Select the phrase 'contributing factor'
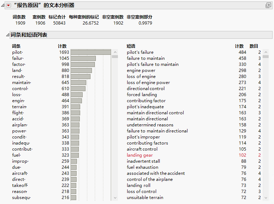This screenshot has height=204, width=274. point(146,101)
